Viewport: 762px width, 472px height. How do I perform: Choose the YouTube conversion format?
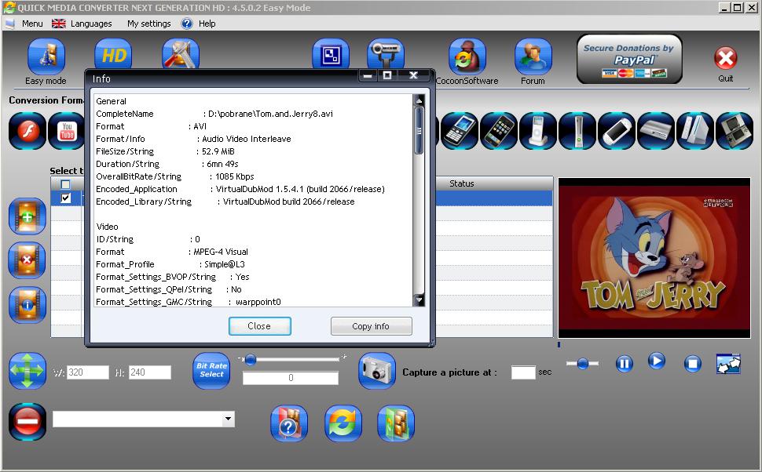[x=67, y=131]
